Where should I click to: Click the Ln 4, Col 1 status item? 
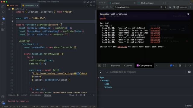pos(36,107)
